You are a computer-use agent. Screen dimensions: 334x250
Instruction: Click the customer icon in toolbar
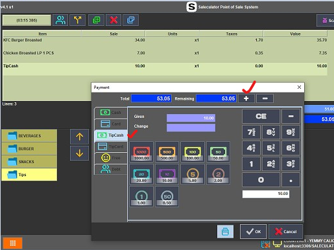pyautogui.click(x=60, y=20)
